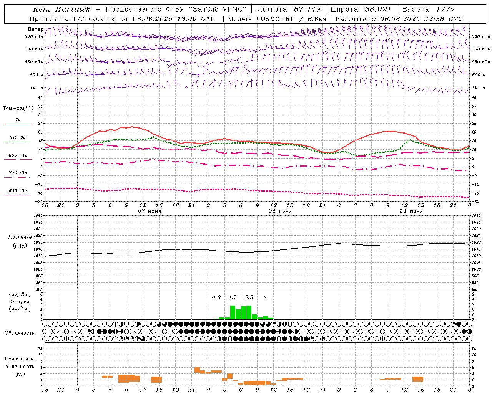Click the '0.3' precipitation total
Screen dimensions: 492x393
coord(216,297)
